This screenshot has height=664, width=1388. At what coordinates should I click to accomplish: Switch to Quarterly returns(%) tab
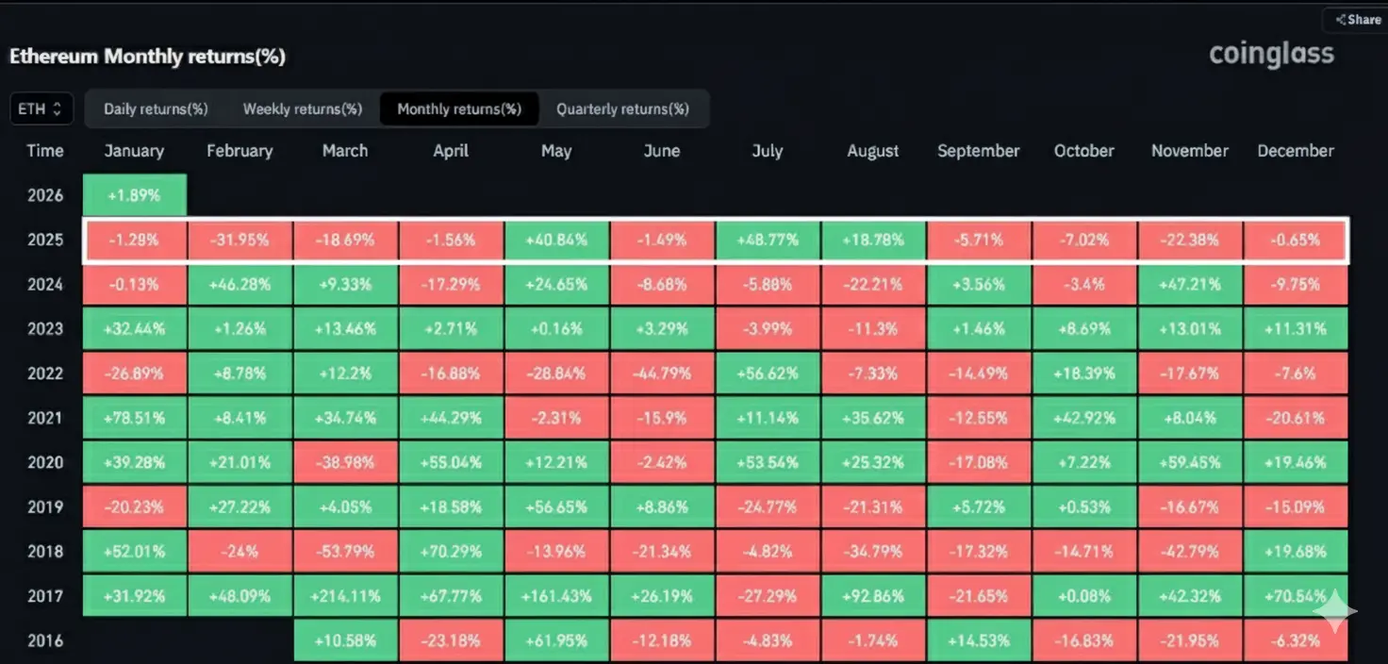(622, 108)
